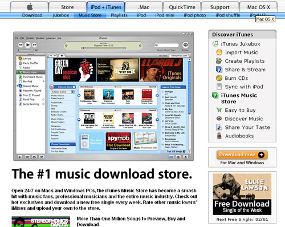
Task: Toggle the shuffle button in iTunes
Action: (27, 157)
